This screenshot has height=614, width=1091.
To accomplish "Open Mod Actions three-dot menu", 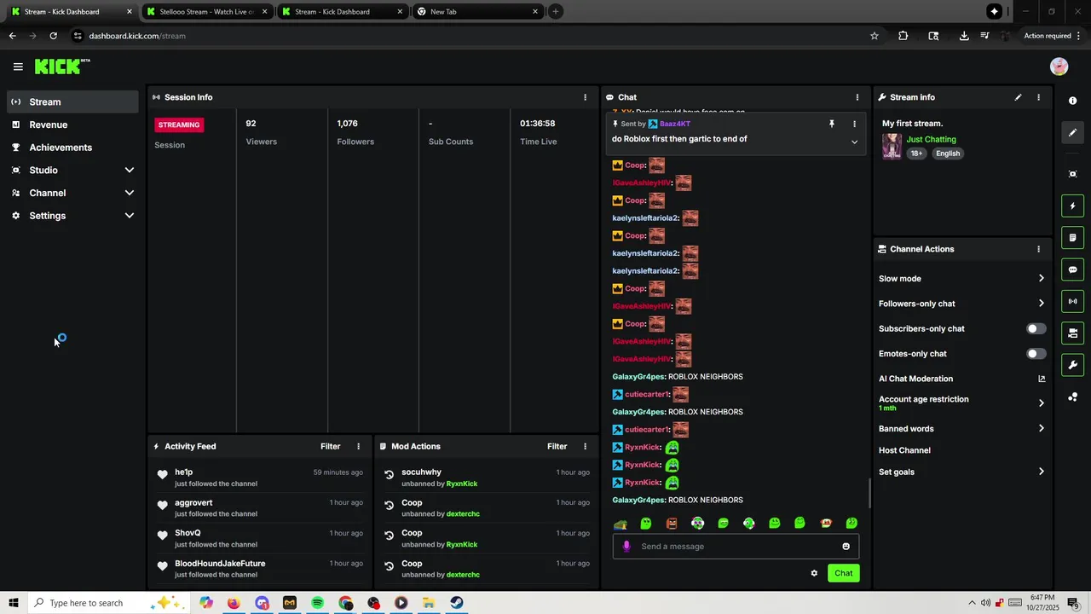I will click(x=585, y=446).
